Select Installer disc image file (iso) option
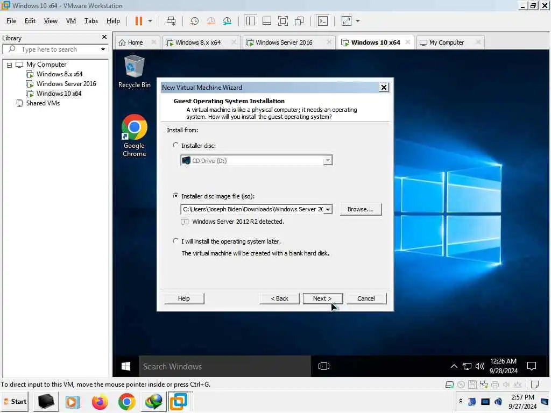This screenshot has height=413, width=551. click(175, 196)
